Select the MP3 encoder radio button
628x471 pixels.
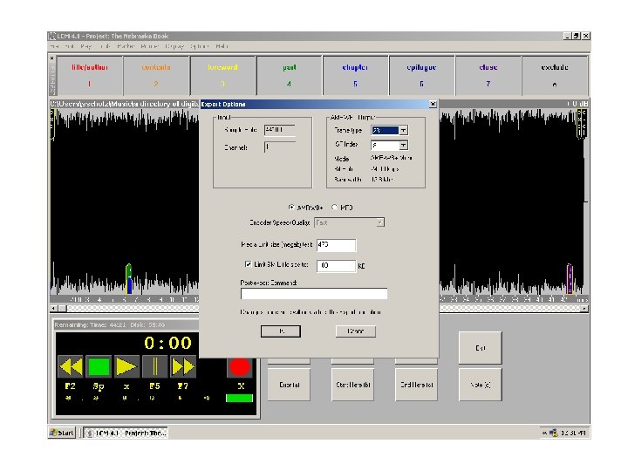pyautogui.click(x=334, y=207)
